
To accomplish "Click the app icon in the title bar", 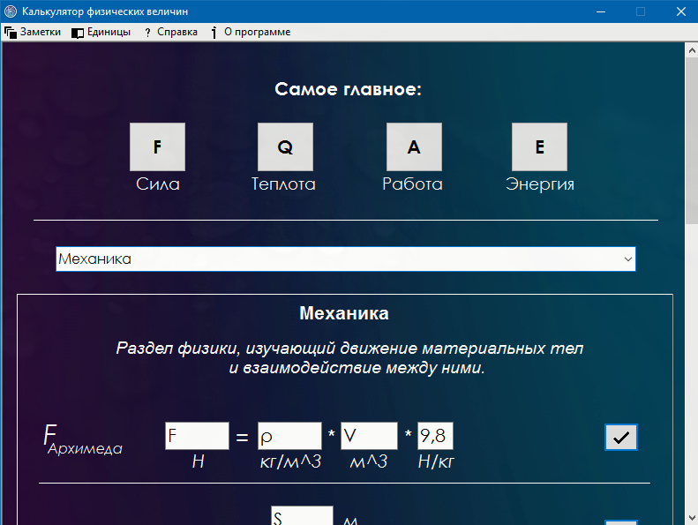I will [11, 11].
